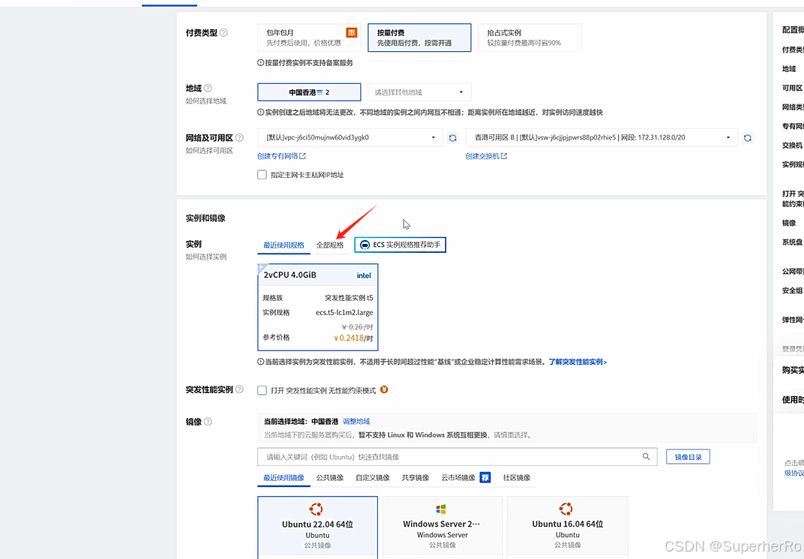Open 公共镜像 tab
Image resolution: width=804 pixels, height=559 pixels.
[330, 477]
